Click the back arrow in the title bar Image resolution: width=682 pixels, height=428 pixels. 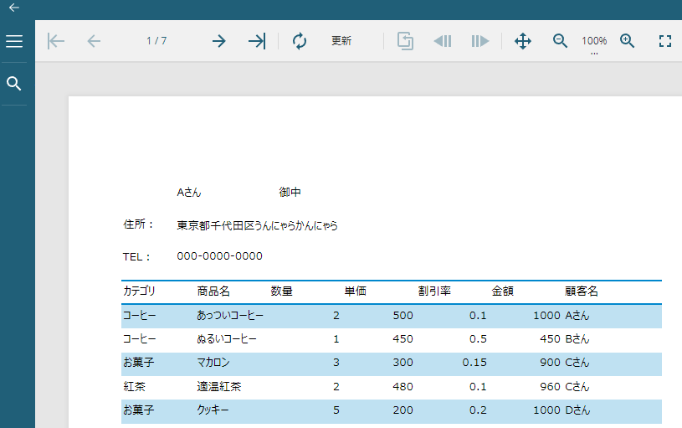coord(13,8)
